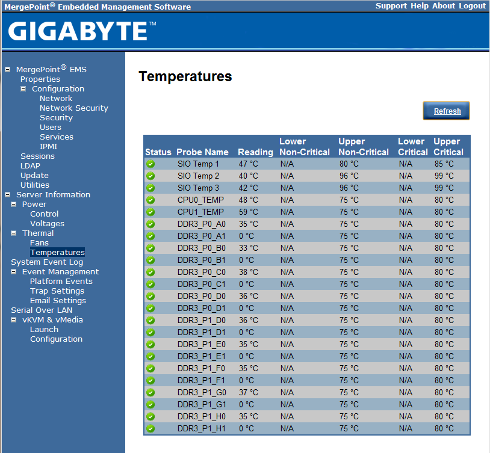Screen dimensions: 490x453
Task: Open the Voltages page
Action: 47,224
